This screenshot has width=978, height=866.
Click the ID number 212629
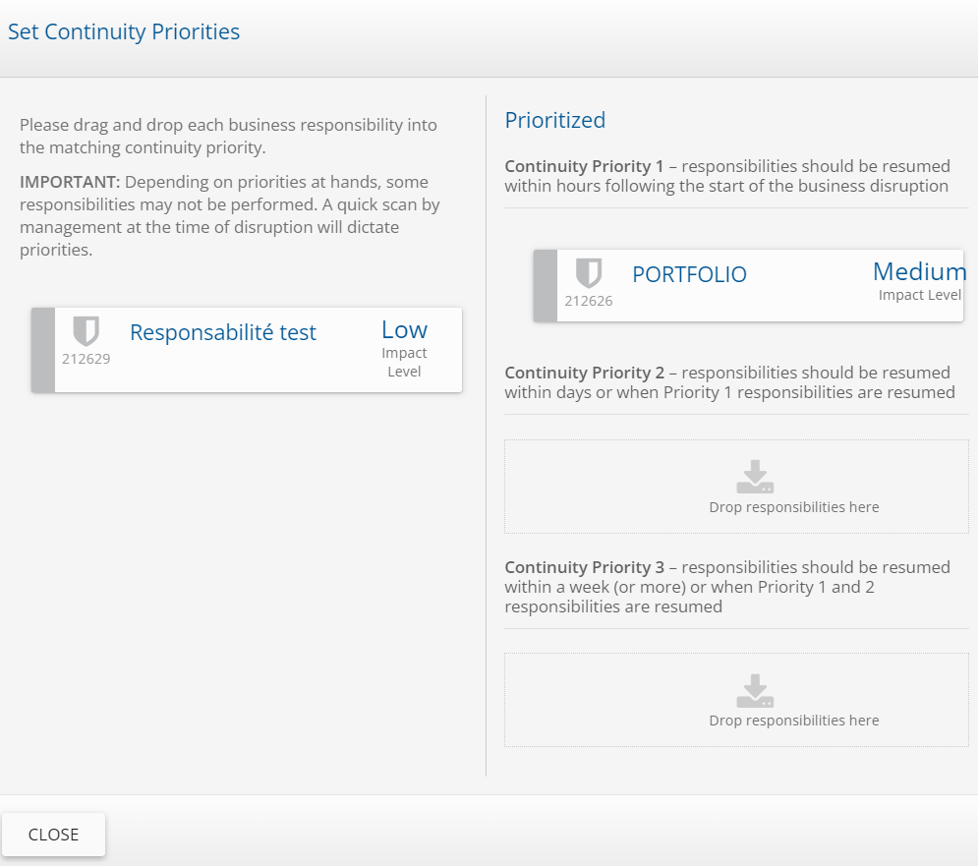click(x=86, y=359)
